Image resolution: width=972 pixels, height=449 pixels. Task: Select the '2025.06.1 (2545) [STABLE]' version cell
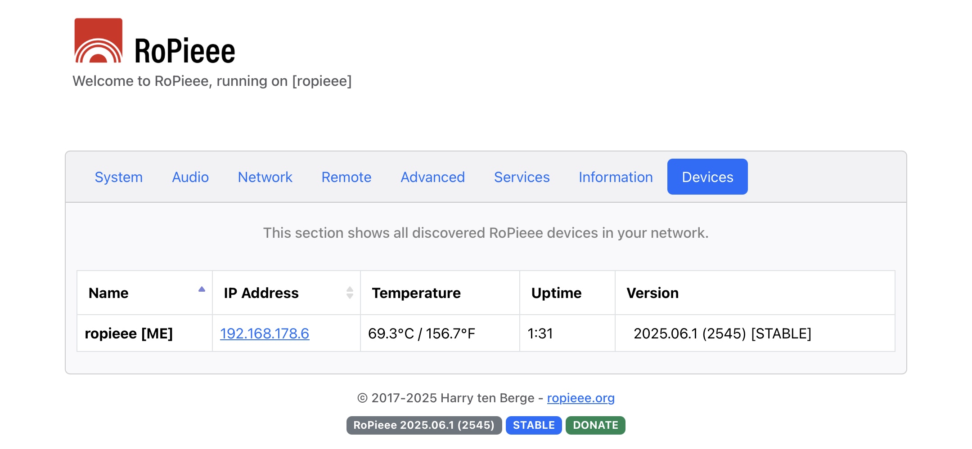point(755,333)
